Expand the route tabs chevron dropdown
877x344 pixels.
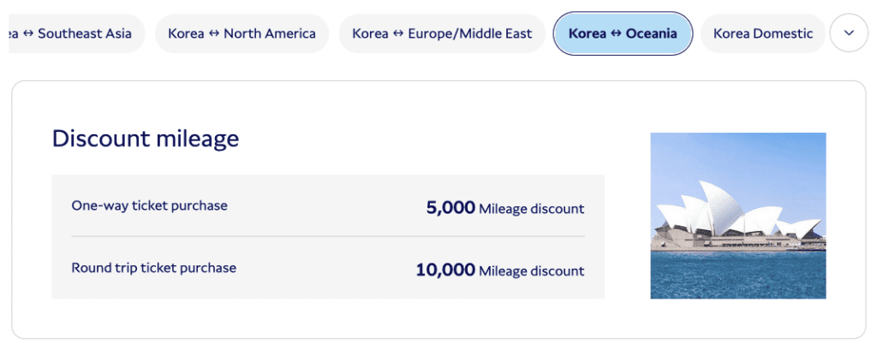pyautogui.click(x=849, y=33)
